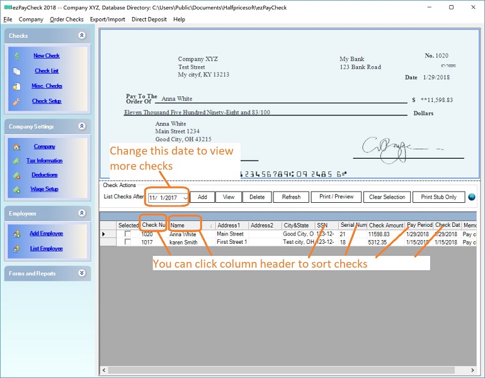The height and width of the screenshot is (378, 485).
Task: Open the New Check link
Action: pyautogui.click(x=47, y=55)
